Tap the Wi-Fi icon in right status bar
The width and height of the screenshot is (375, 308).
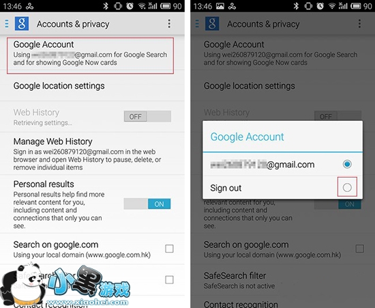point(332,5)
